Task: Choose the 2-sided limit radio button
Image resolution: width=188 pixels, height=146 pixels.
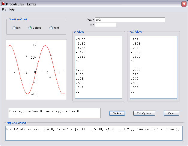Action: pos(30,28)
